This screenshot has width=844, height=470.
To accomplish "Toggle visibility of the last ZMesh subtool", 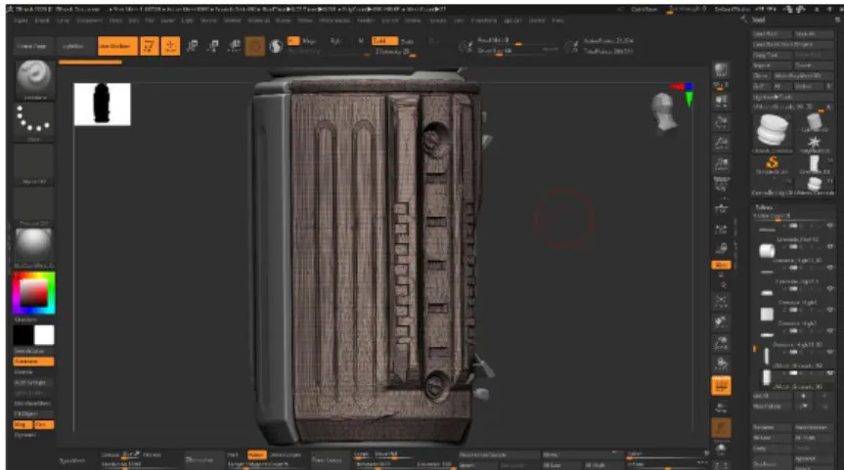I will 830,372.
